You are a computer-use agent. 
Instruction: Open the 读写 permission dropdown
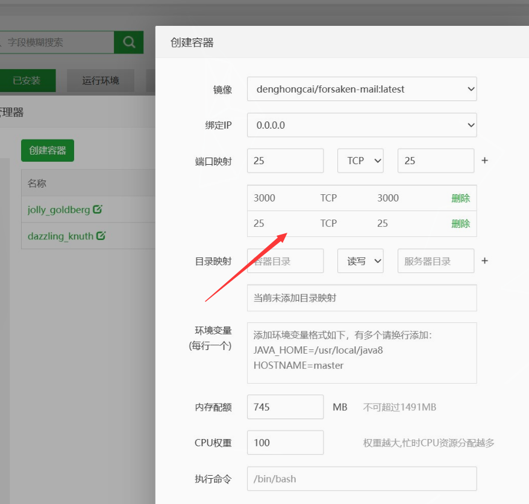click(x=360, y=261)
